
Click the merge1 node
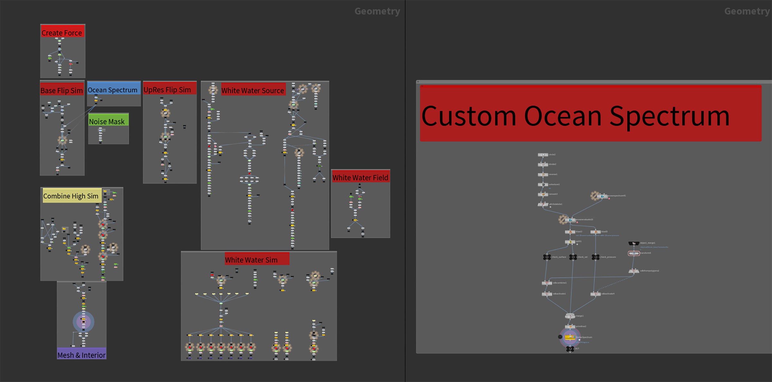coord(570,316)
